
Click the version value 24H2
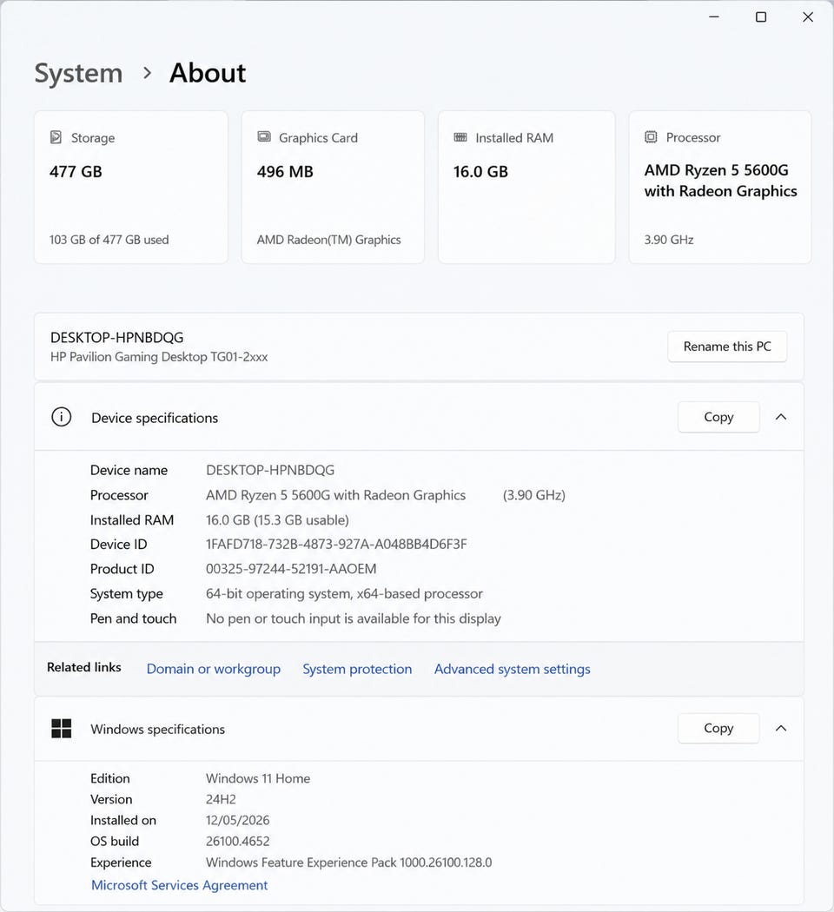221,800
